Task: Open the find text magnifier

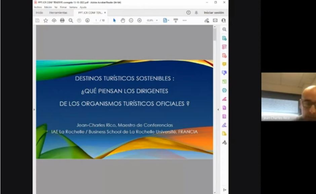Action: coord(71,20)
